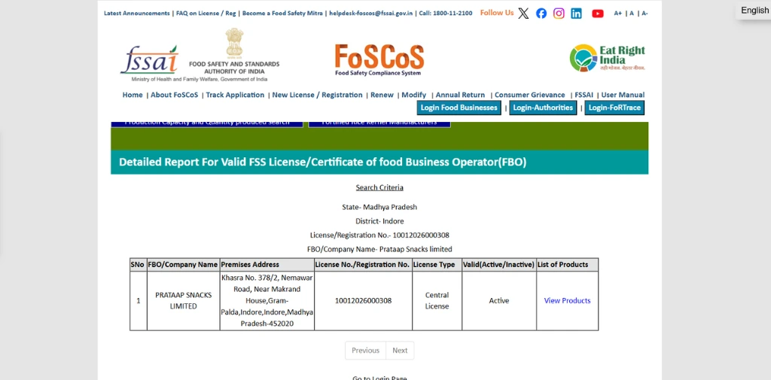Click the Valid(Active/Inactive) column header
Viewport: 771px width, 380px height.
pos(499,264)
